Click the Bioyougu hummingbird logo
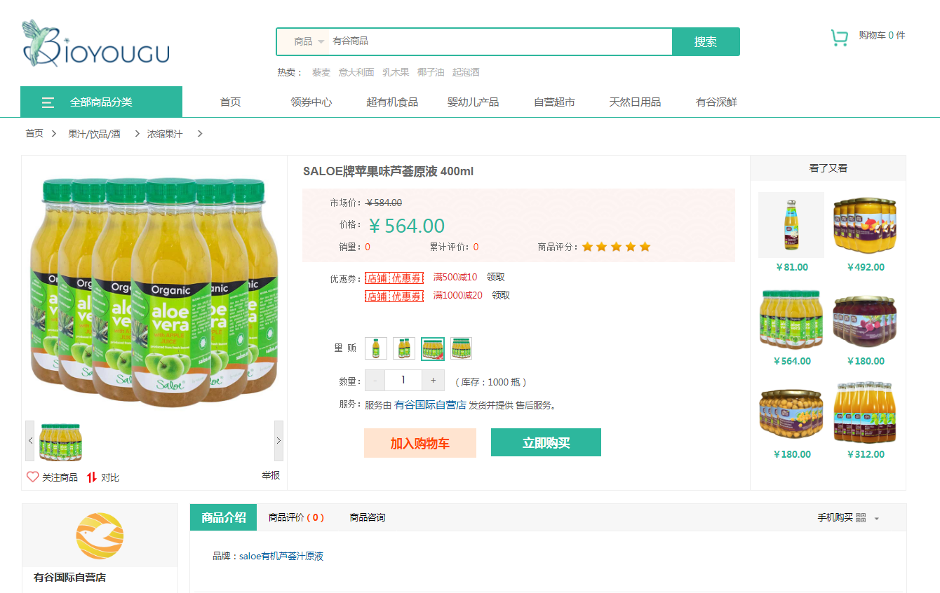Screen dimensions: 940x593 coord(95,43)
